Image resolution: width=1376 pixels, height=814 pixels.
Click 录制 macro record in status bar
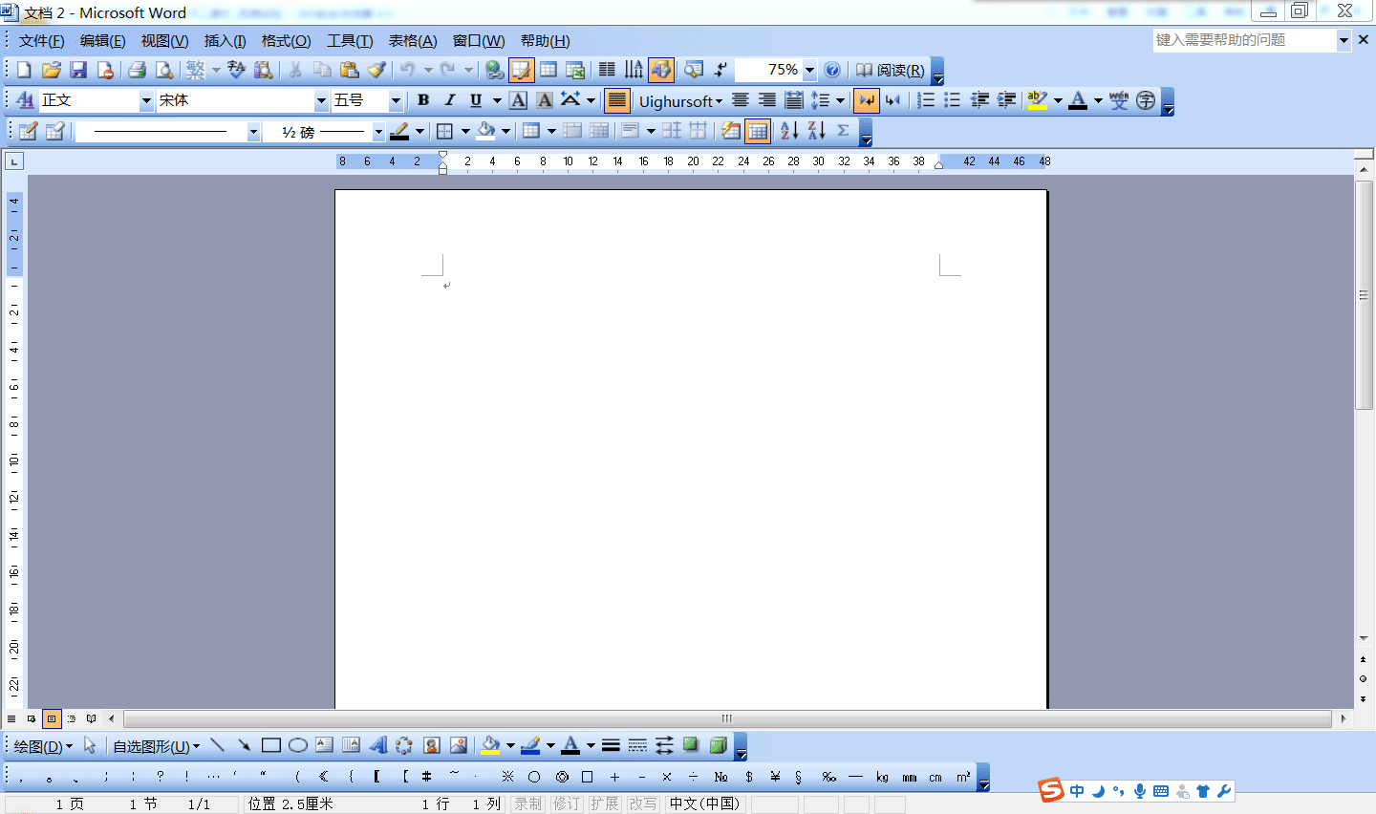point(528,804)
